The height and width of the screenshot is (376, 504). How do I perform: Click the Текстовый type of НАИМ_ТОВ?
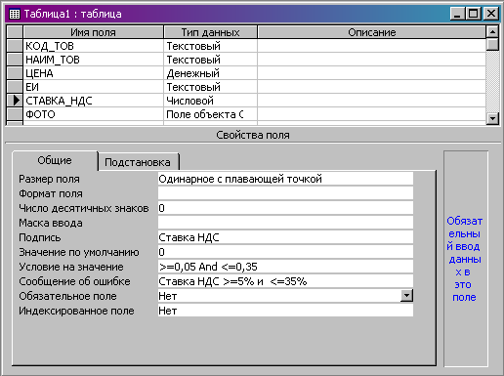(x=210, y=60)
